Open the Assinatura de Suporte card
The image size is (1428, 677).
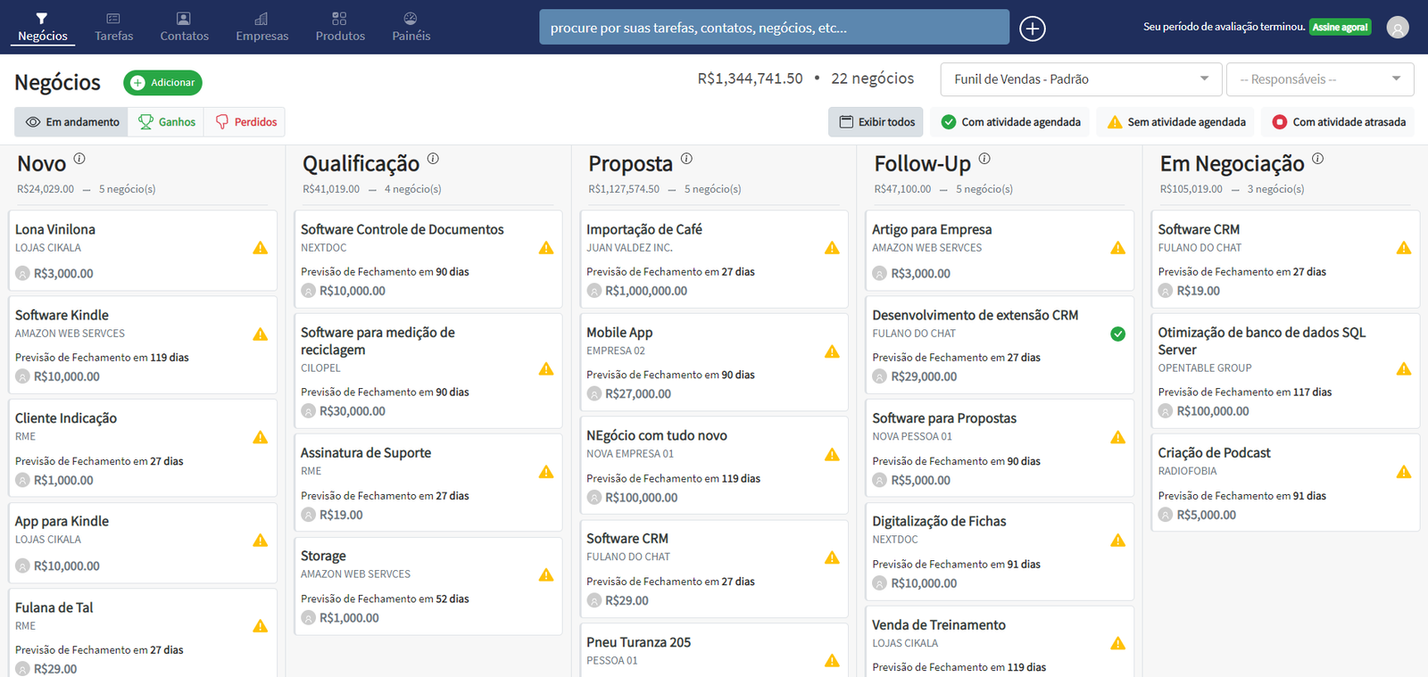[x=428, y=483]
